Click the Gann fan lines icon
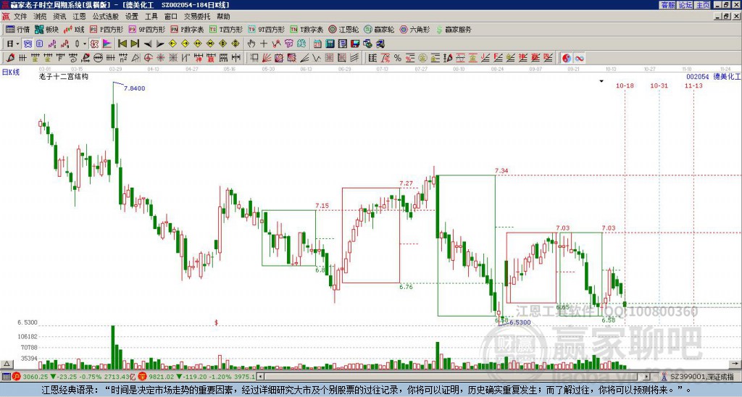 (x=267, y=58)
